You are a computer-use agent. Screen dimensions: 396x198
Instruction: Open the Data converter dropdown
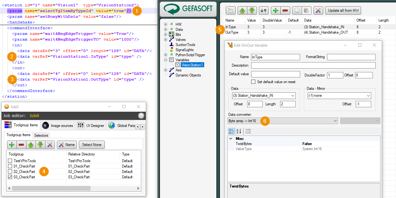(283, 121)
